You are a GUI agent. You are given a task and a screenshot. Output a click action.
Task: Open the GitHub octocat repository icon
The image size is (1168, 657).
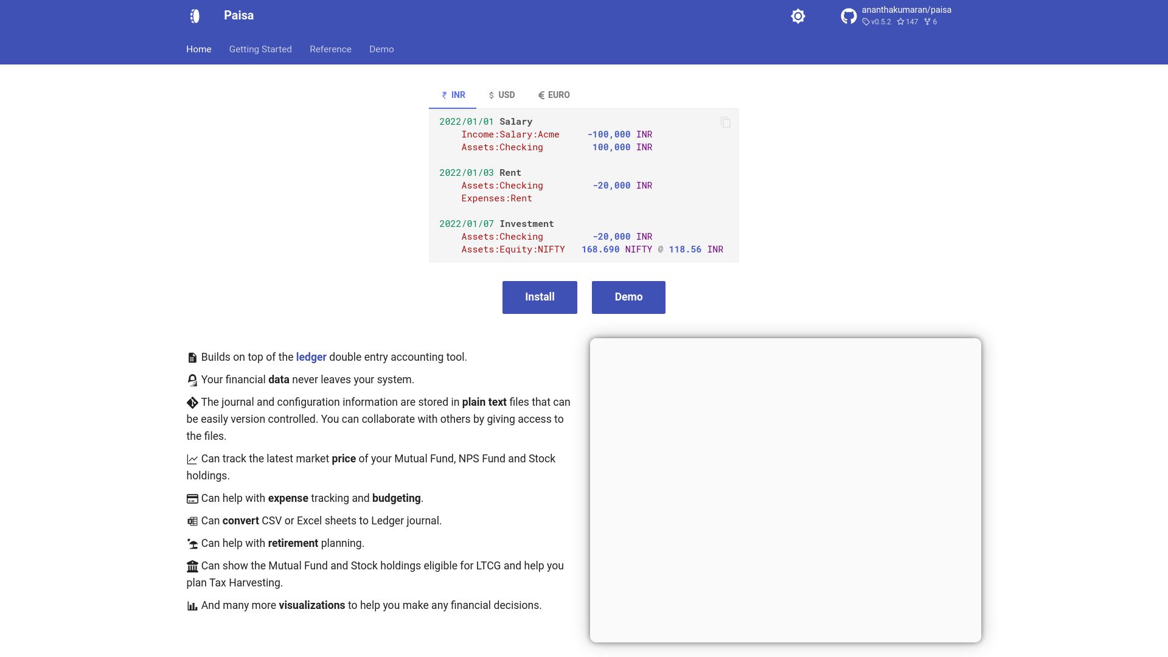click(x=849, y=16)
